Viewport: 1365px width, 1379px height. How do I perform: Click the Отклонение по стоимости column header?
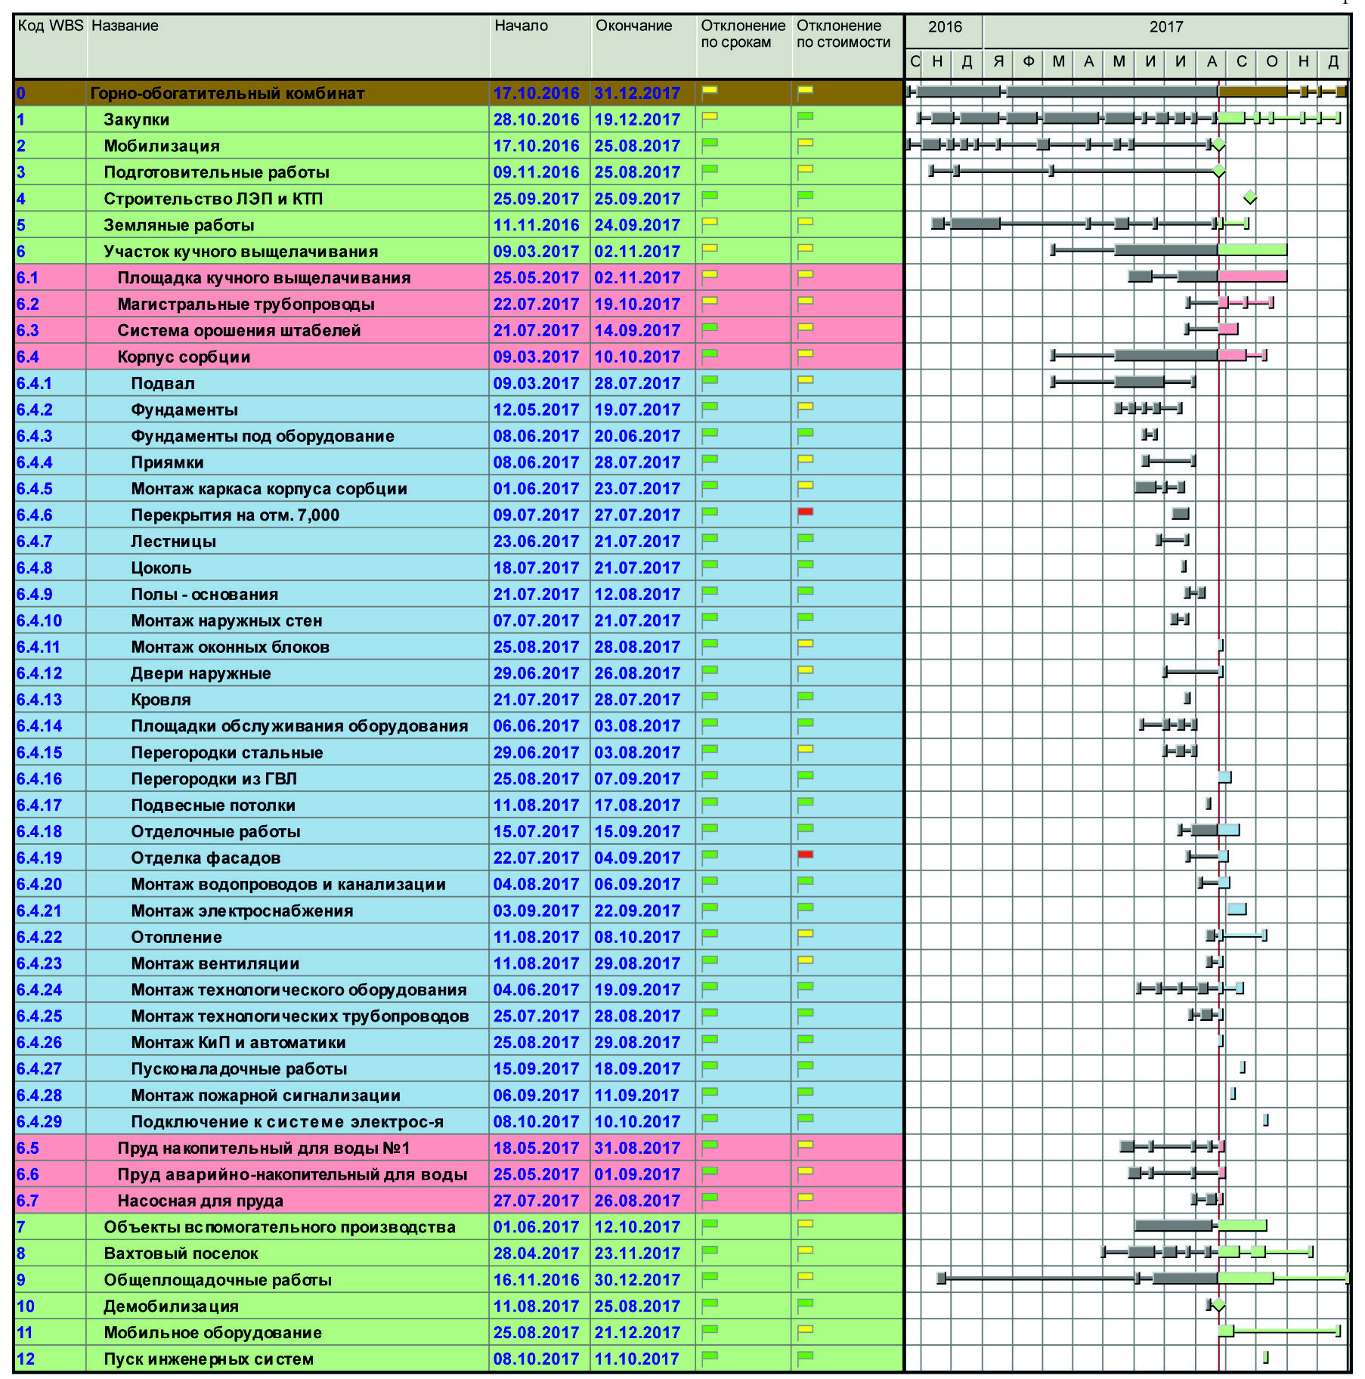(x=843, y=34)
